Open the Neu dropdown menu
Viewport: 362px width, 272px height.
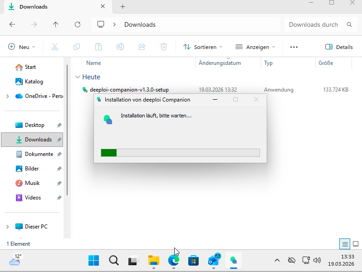pyautogui.click(x=21, y=47)
